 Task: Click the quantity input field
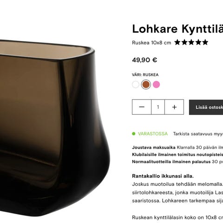[158, 107]
